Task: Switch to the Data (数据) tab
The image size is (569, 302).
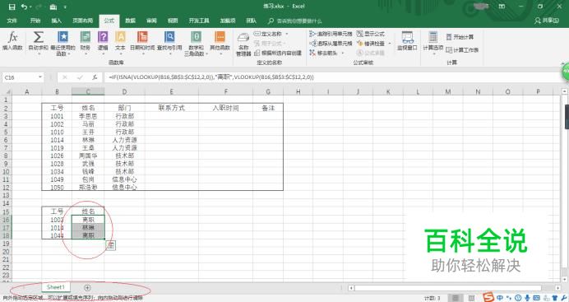Action: (130, 21)
